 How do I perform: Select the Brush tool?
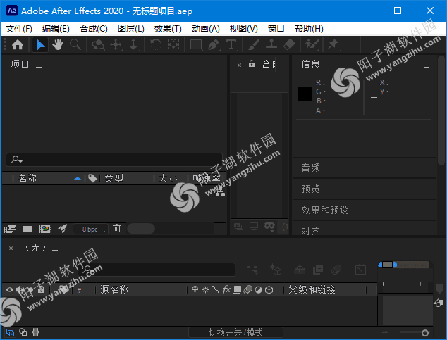[253, 44]
